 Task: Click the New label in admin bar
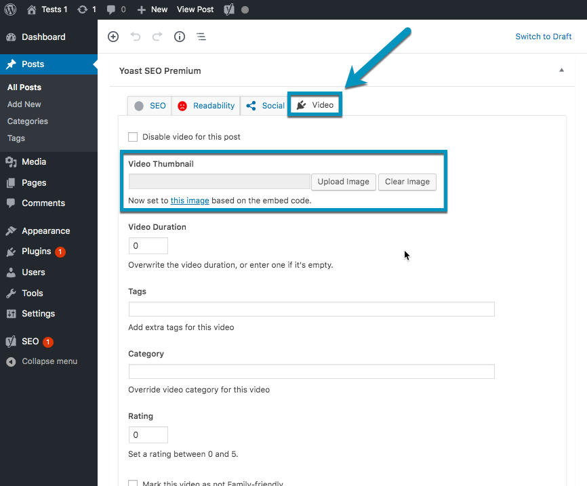159,9
